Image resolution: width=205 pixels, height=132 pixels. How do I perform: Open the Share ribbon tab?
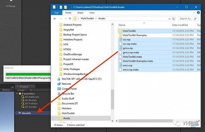point(80,13)
